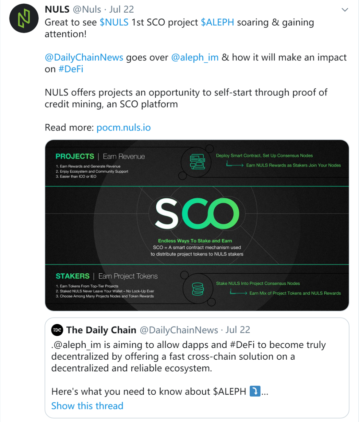359x422 pixels.
Task: Open the pocm.nuls.io link
Action: point(124,128)
